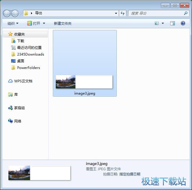The width and height of the screenshot is (192, 190).
Task: Select 库 in navigation pane
Action: pos(16,95)
